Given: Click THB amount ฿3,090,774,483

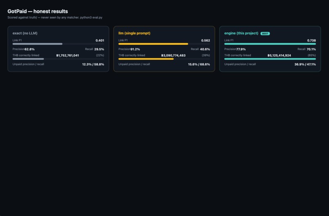Looking at the screenshot, I should coord(173,55).
